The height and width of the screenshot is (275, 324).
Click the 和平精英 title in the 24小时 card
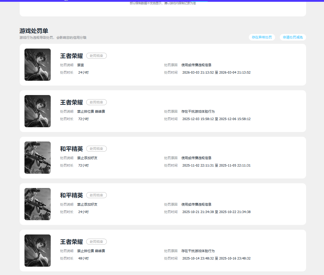click(x=72, y=195)
